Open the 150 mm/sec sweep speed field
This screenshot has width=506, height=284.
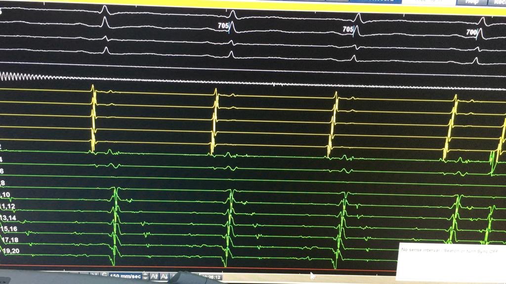tap(125, 276)
